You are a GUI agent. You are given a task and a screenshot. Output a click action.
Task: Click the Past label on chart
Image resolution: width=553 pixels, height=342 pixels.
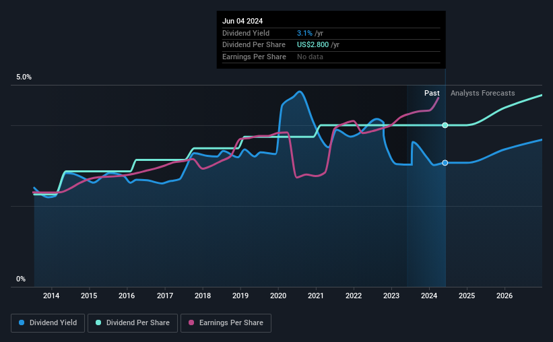(432, 93)
